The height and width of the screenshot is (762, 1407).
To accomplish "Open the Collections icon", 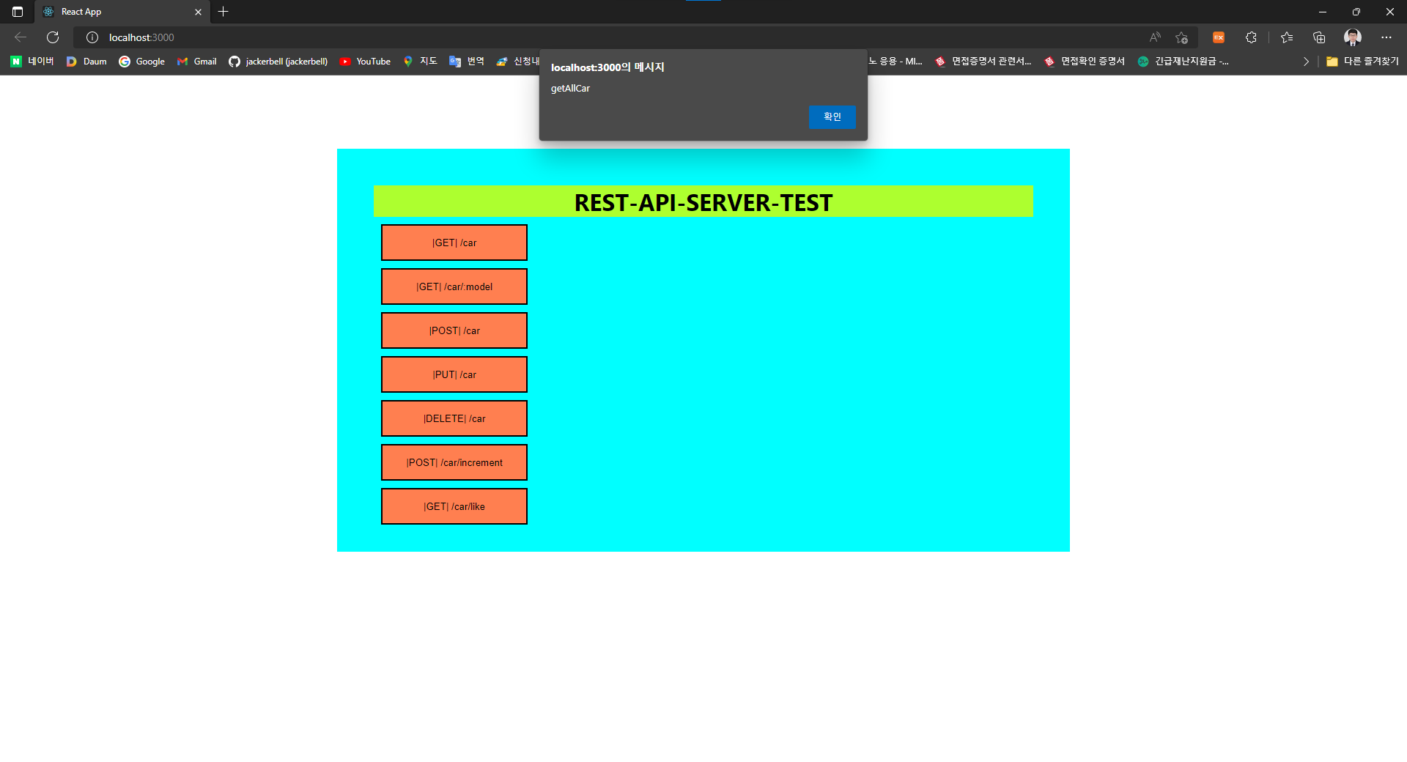I will click(x=1319, y=37).
